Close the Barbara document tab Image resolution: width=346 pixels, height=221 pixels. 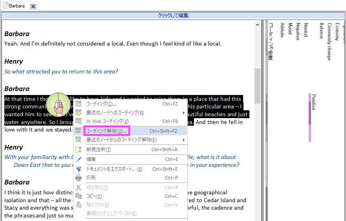(33, 6)
